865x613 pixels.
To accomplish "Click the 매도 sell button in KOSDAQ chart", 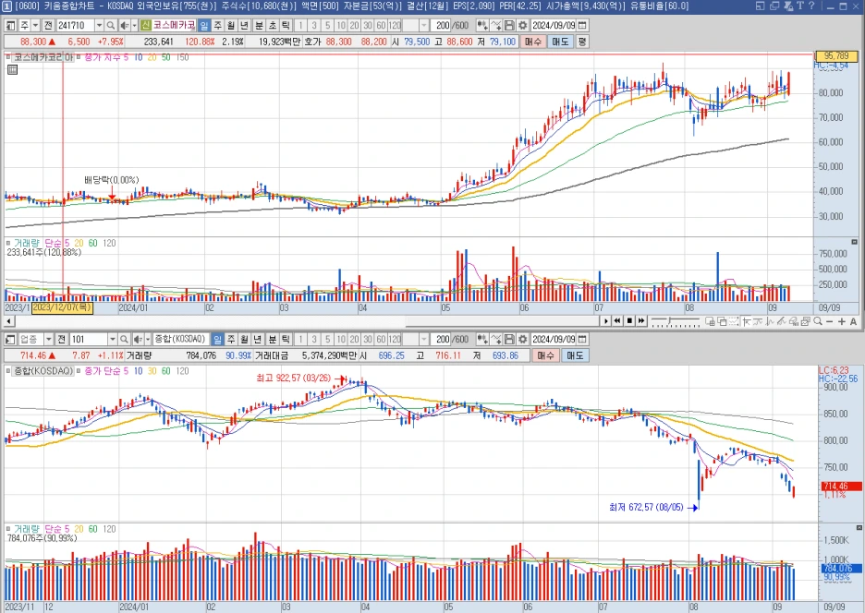I will [x=575, y=355].
